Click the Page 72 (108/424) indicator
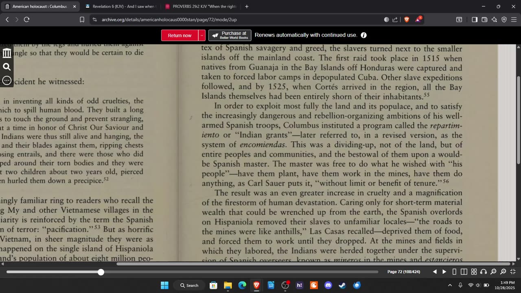 (x=404, y=272)
